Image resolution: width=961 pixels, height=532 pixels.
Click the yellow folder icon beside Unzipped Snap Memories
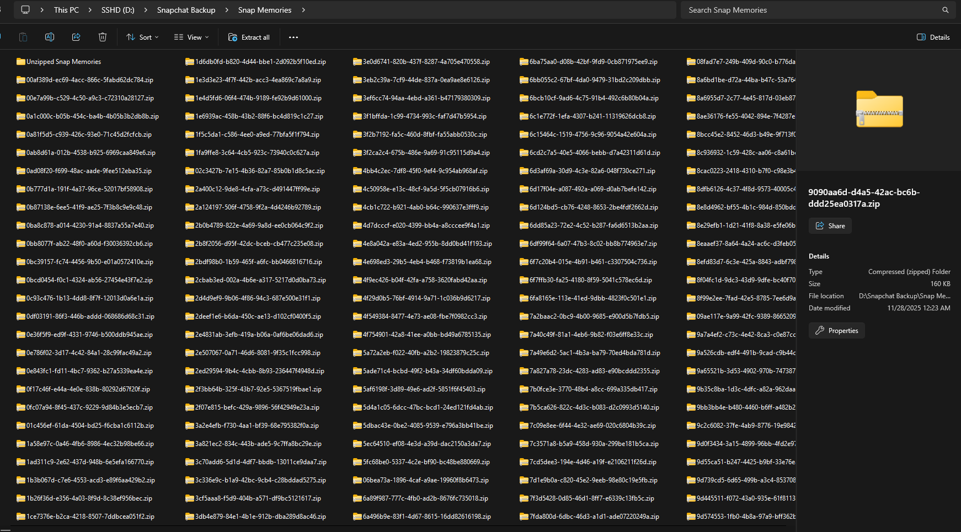click(x=21, y=61)
